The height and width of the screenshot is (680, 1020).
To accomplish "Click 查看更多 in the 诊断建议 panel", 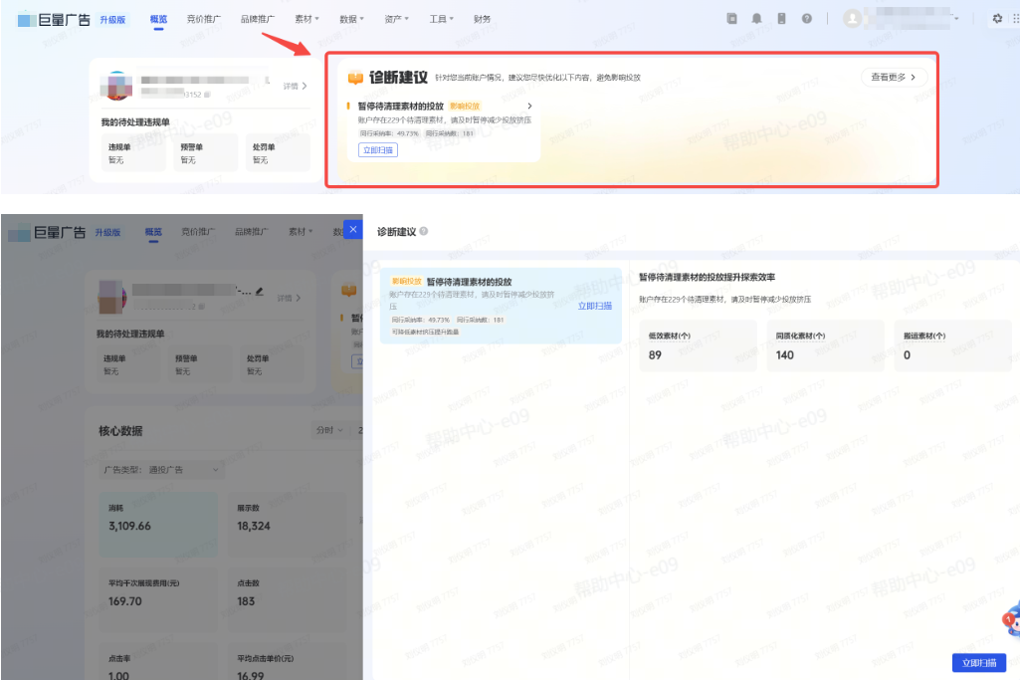I will [894, 77].
